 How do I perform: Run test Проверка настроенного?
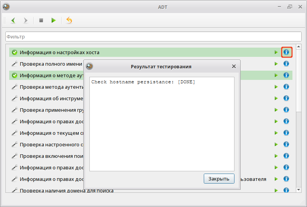[x=276, y=144]
